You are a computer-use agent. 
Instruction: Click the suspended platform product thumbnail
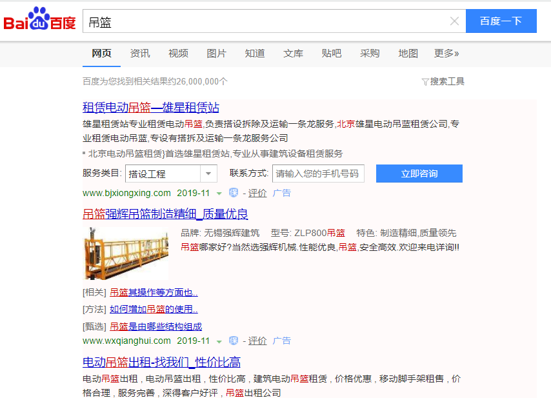pyautogui.click(x=126, y=253)
